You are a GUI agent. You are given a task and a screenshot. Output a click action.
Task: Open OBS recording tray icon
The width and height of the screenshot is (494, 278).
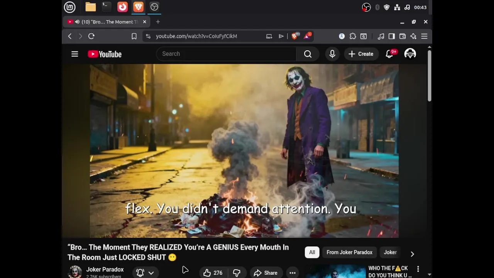click(x=366, y=7)
